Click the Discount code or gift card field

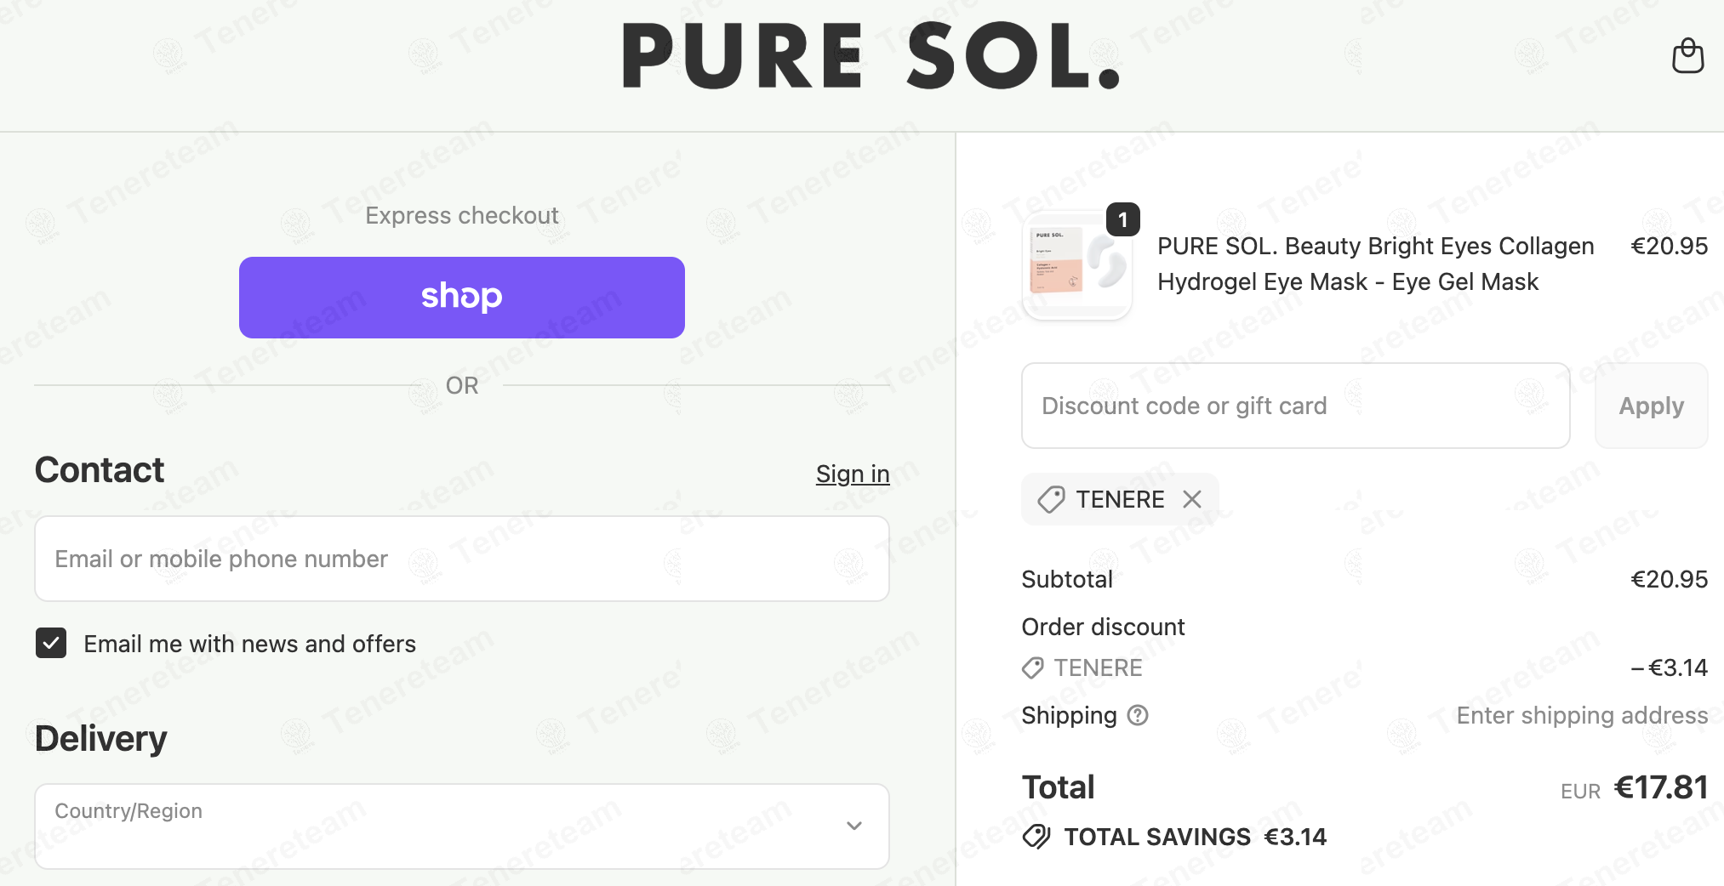coord(1294,406)
